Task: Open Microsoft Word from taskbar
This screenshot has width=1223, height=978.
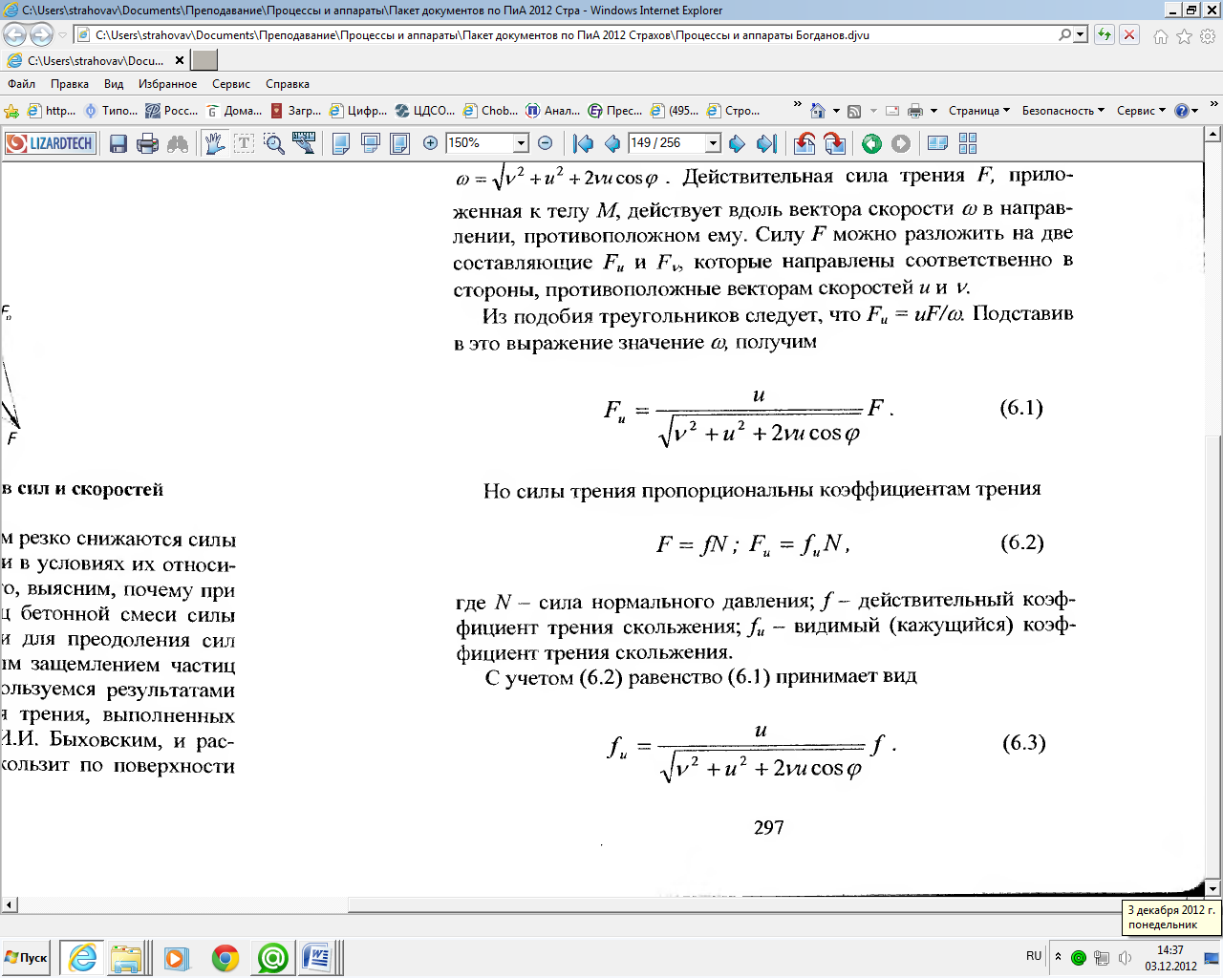Action: click(x=318, y=958)
